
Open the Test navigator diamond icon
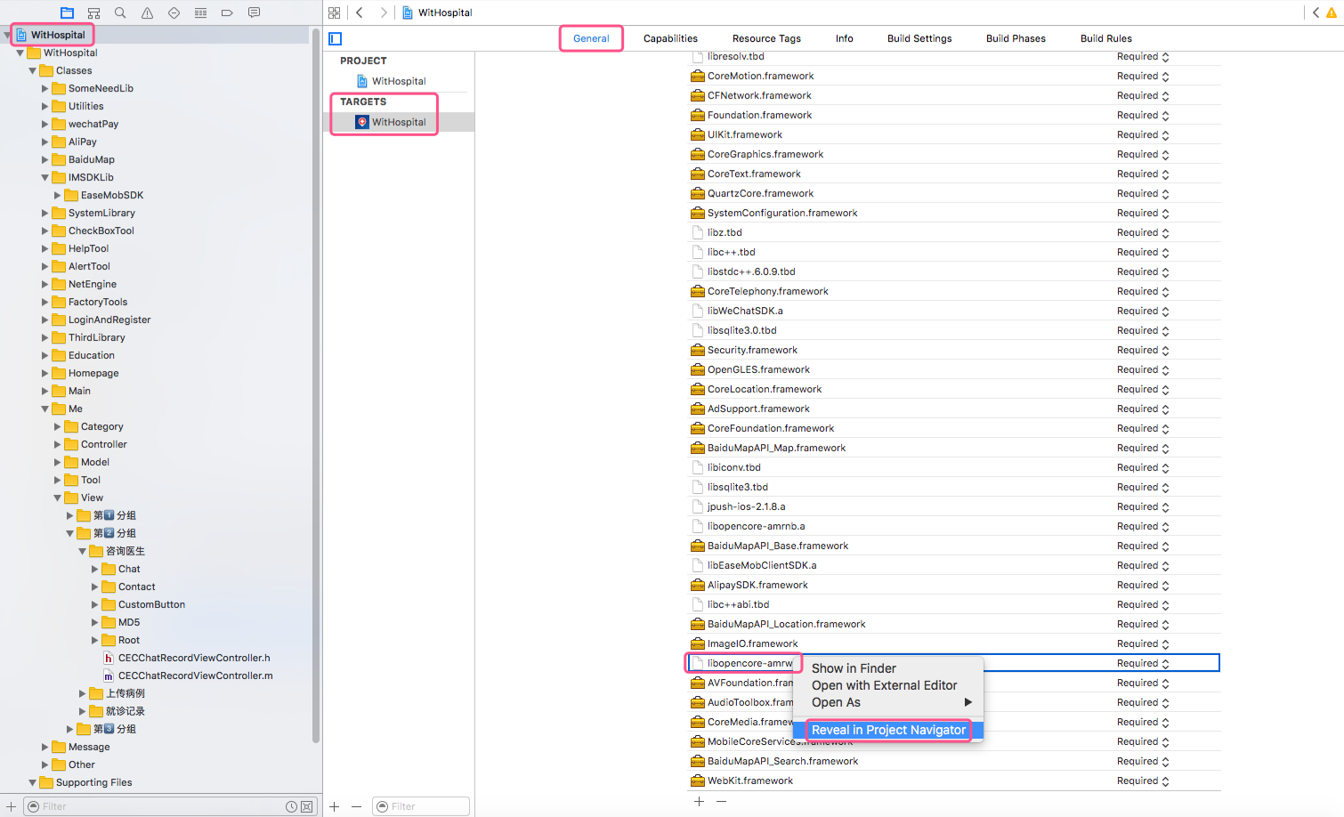[x=174, y=12]
